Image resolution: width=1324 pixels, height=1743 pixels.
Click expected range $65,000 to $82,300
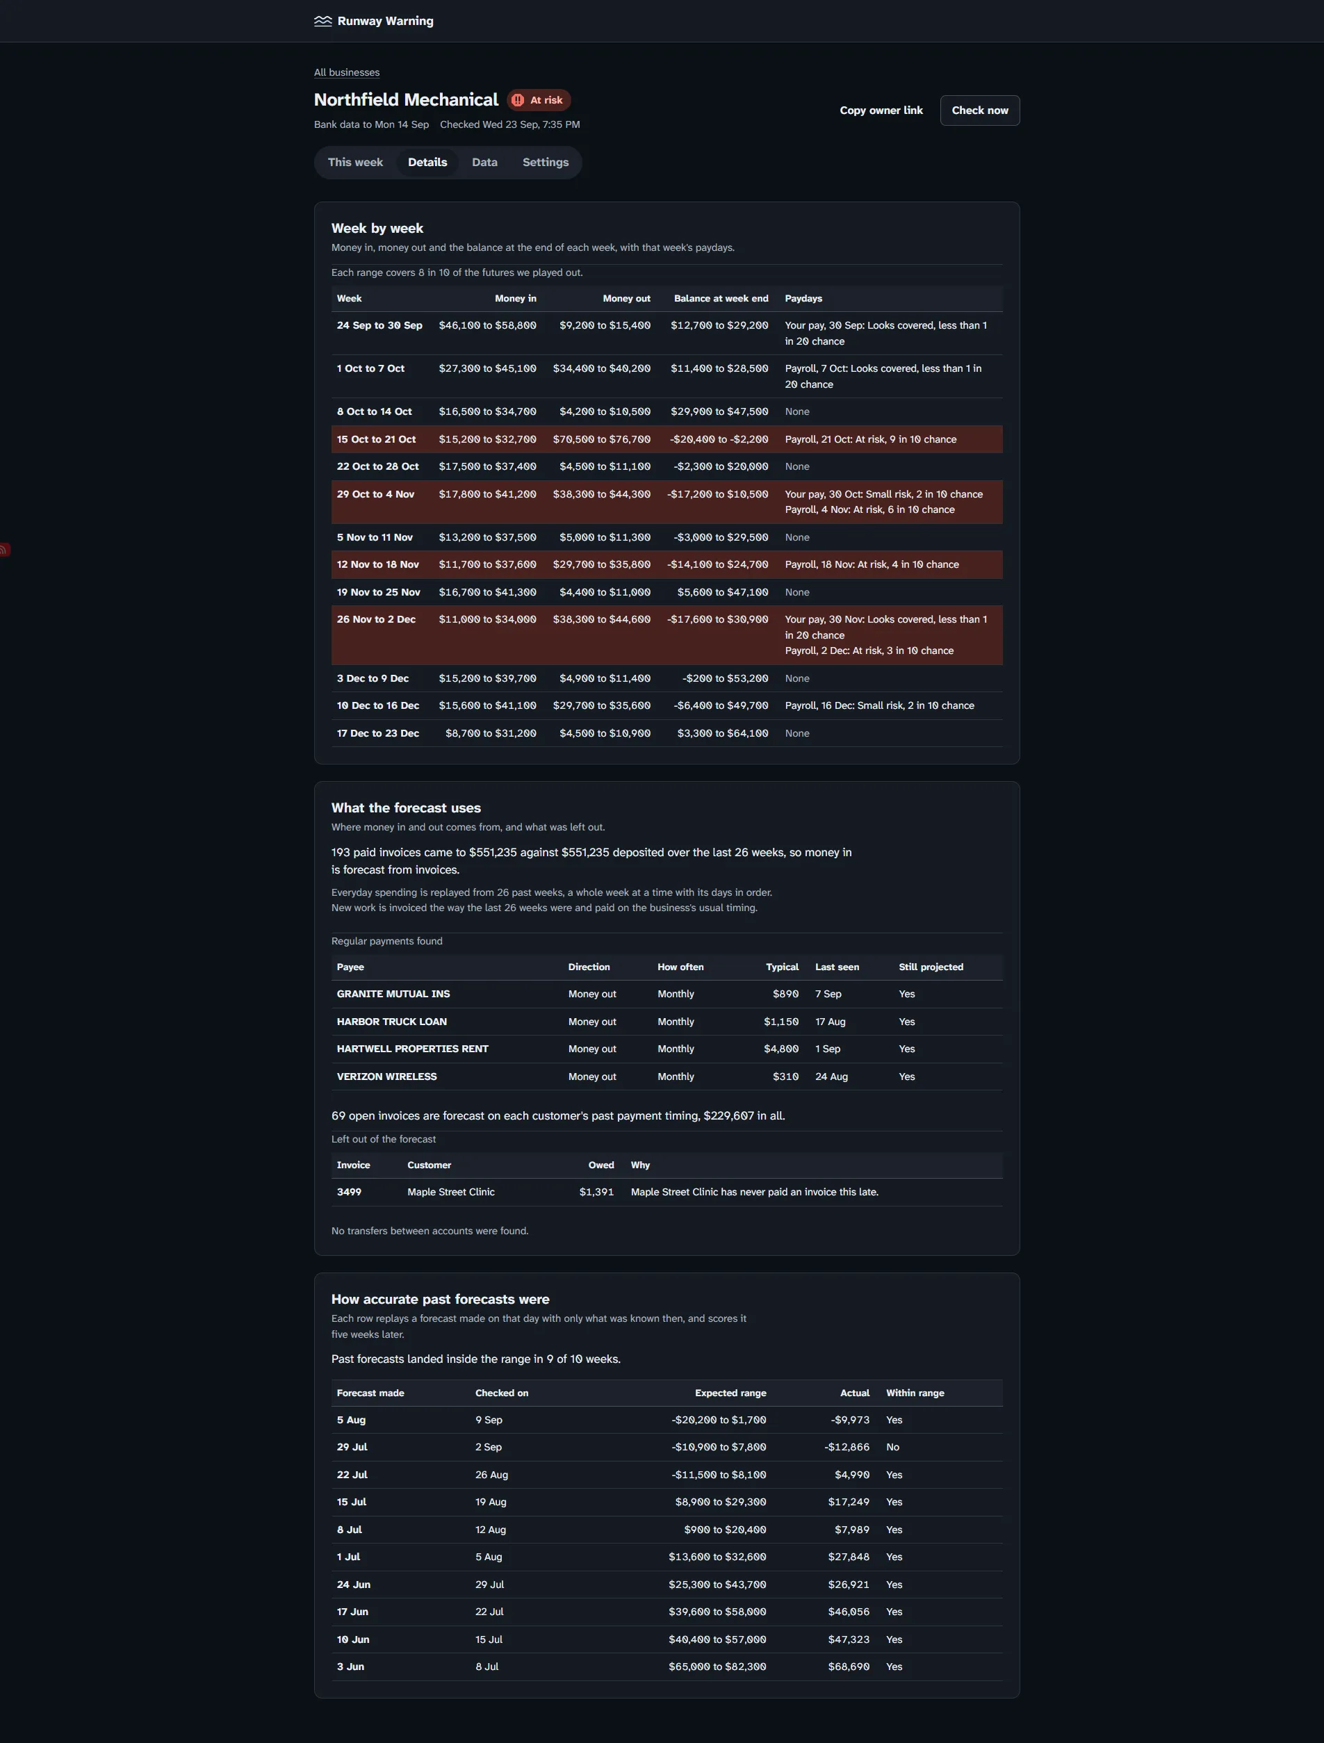pos(717,1667)
